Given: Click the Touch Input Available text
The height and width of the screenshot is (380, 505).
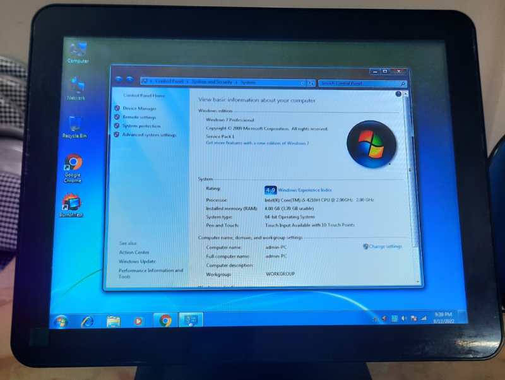Looking at the screenshot, I should pos(309,225).
